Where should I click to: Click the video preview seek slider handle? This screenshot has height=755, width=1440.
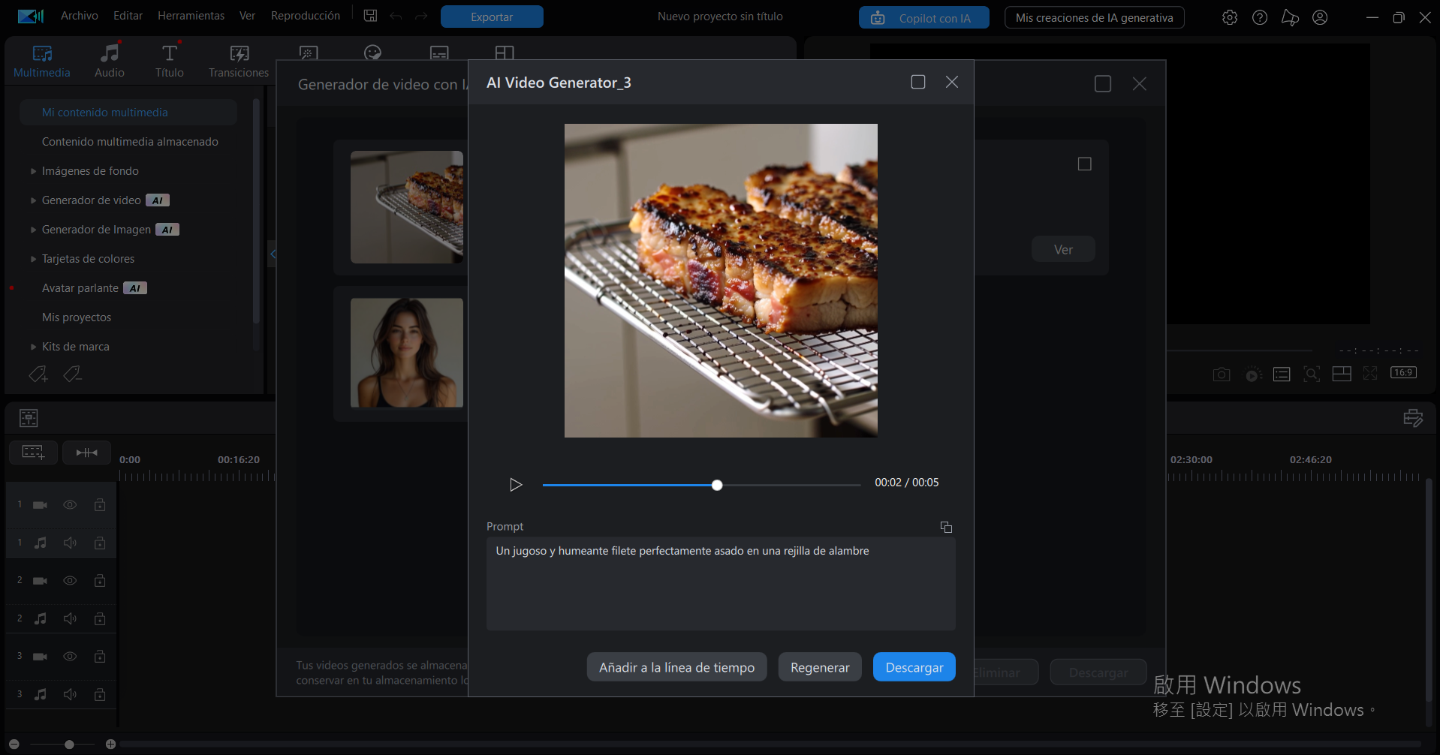(x=717, y=485)
